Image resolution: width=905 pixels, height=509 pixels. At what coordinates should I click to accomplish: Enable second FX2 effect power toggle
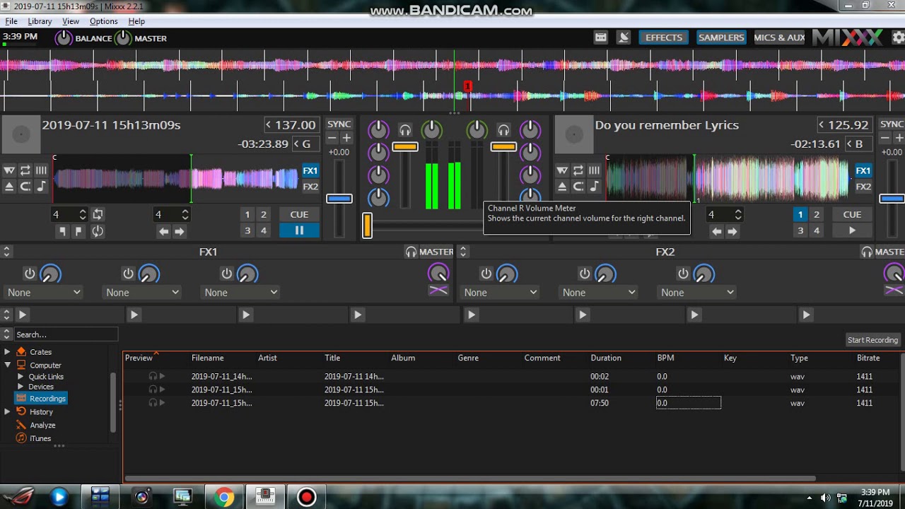pyautogui.click(x=585, y=273)
